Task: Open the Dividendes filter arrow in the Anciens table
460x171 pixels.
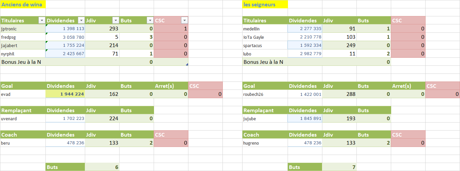Action: point(81,20)
